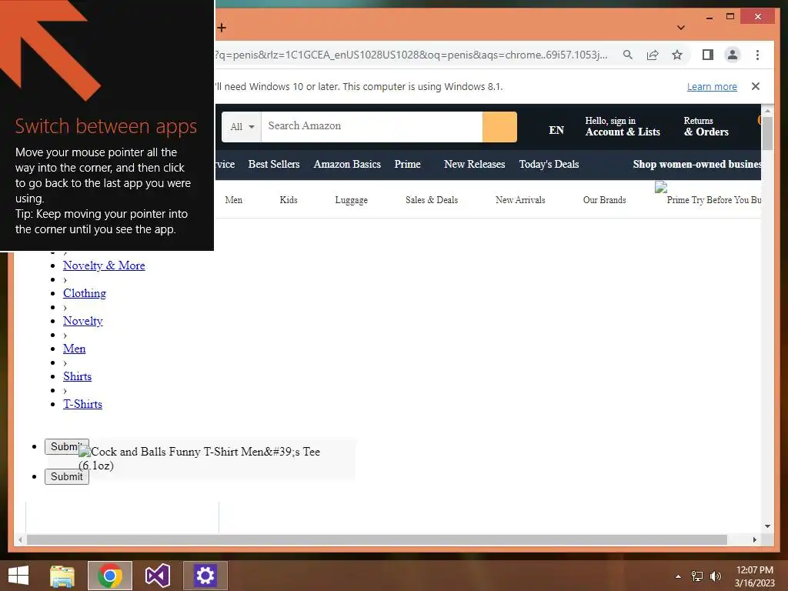Go to New Releases

(474, 165)
